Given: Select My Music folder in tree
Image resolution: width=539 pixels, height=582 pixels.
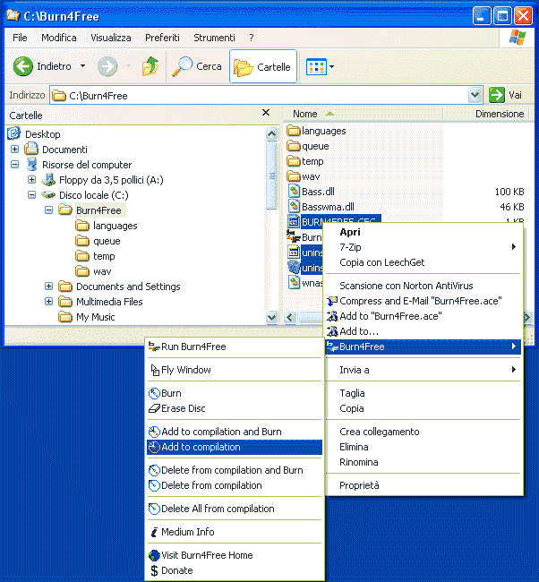Looking at the screenshot, I should tap(96, 317).
